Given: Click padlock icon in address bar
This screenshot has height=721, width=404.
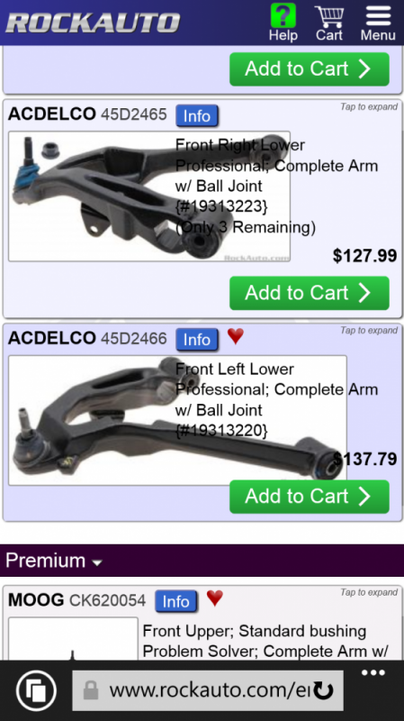Looking at the screenshot, I should coord(91,690).
